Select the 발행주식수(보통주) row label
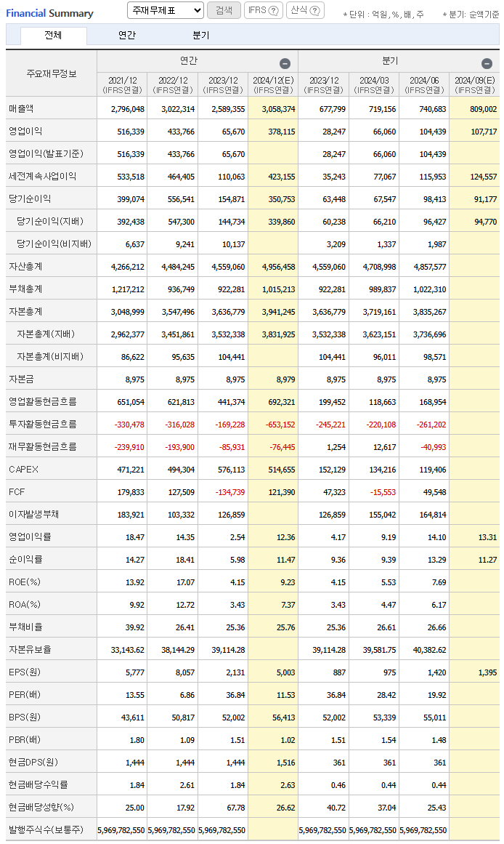This screenshot has height=844, width=504. point(46,830)
